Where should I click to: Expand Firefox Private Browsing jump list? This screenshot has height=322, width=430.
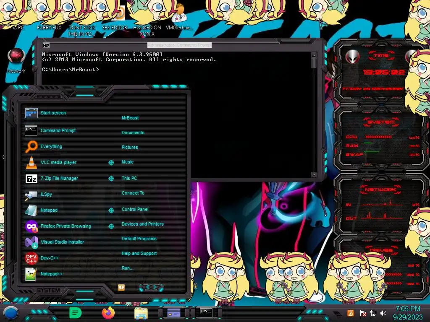[x=111, y=226]
